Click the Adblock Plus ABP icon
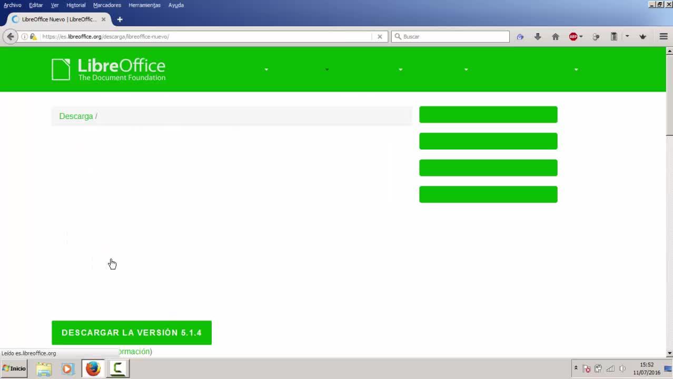This screenshot has width=673, height=379. (573, 36)
